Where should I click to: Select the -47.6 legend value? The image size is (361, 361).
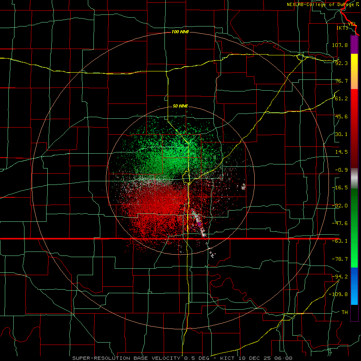pos(340,223)
